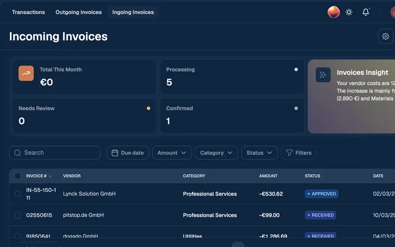Open the Filters button

tap(299, 153)
